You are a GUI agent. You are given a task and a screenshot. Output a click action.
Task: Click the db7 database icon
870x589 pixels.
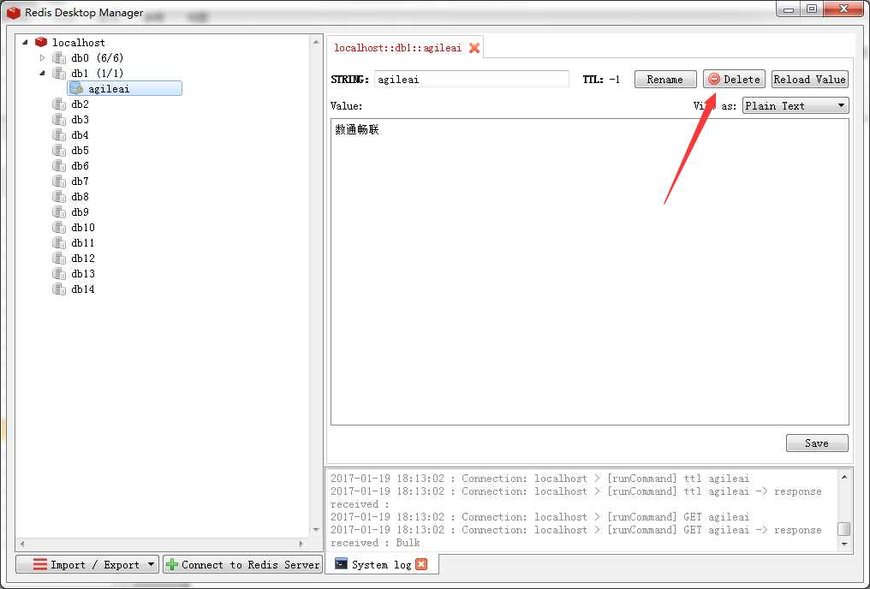[x=59, y=181]
